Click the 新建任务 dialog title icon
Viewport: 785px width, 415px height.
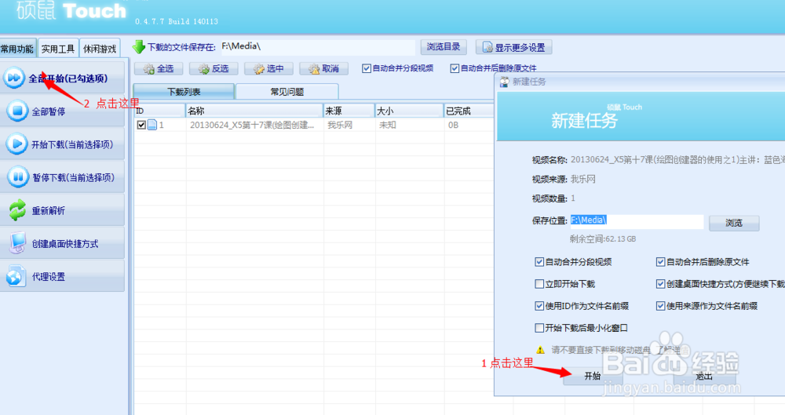[504, 82]
